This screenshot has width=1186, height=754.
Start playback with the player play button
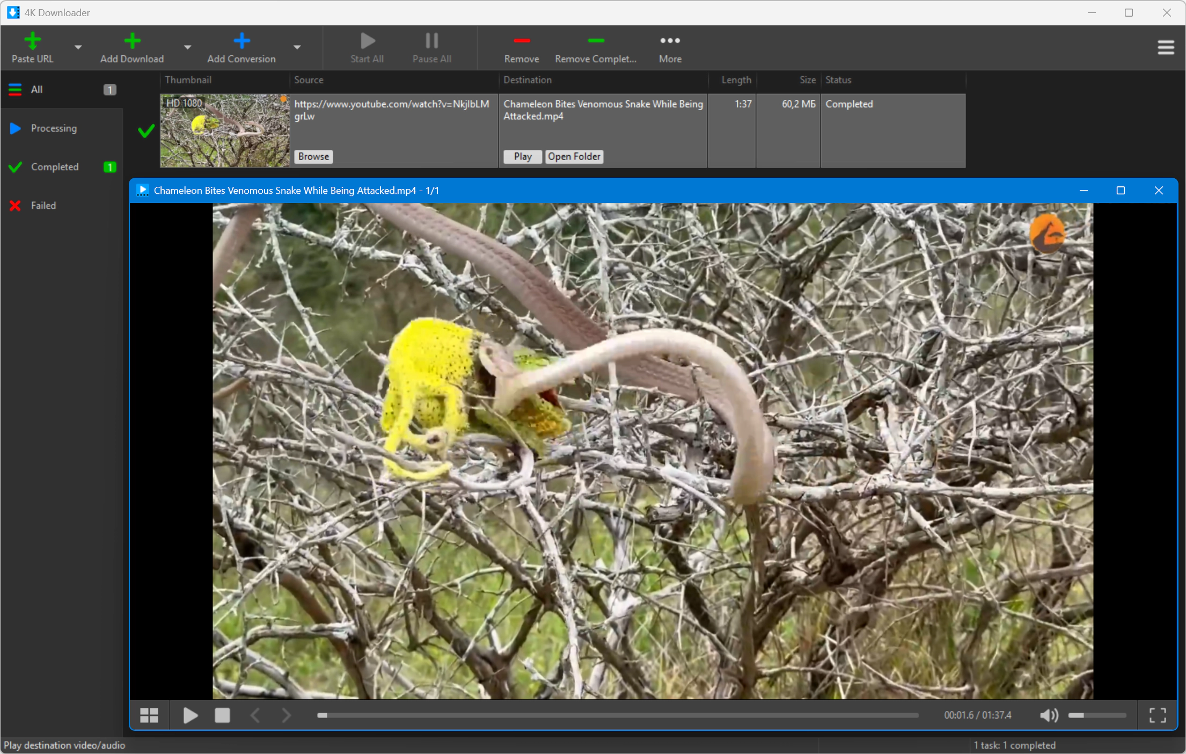coord(191,715)
